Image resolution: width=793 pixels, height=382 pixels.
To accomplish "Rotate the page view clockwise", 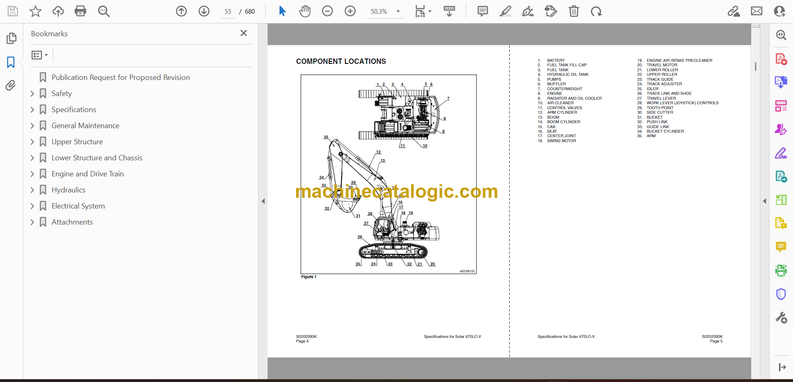I will pos(596,11).
